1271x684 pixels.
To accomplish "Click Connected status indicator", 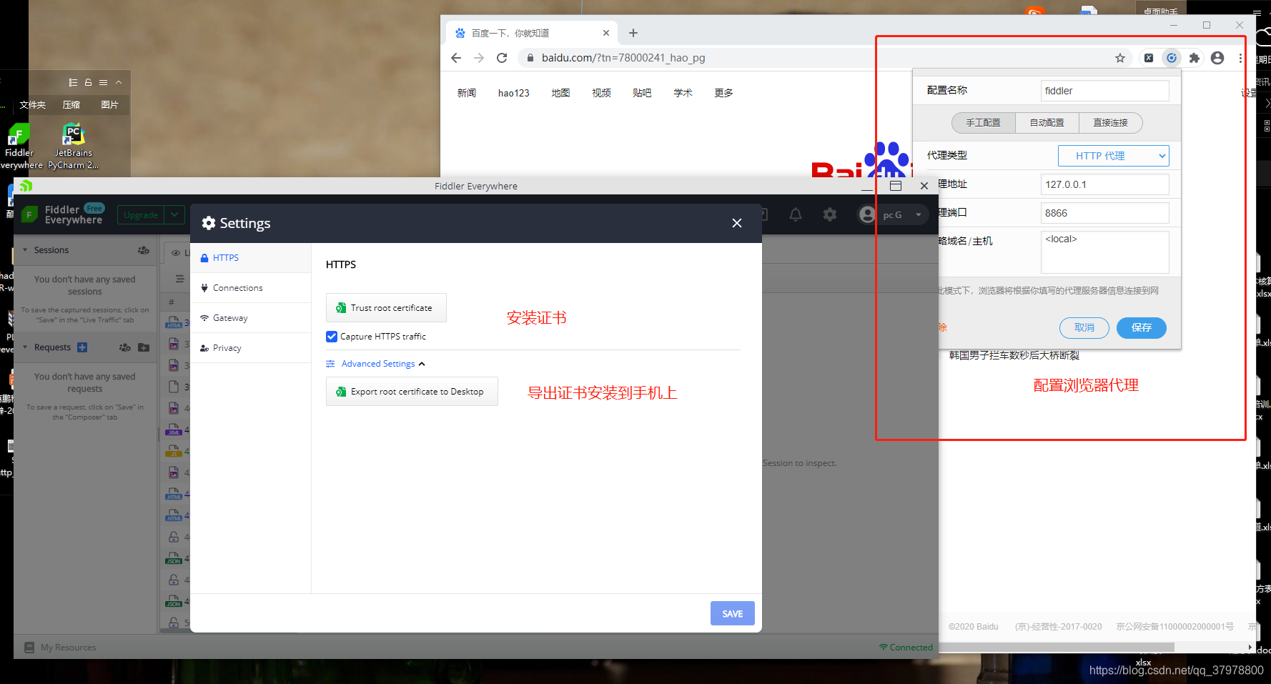I will point(906,648).
